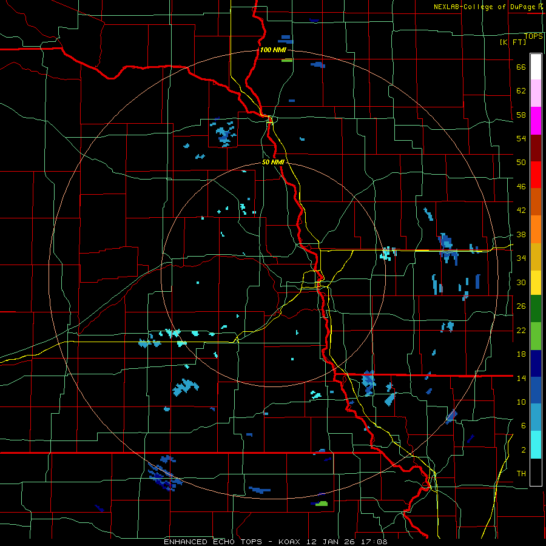The image size is (546, 546).
Task: Click the TH legend label
Action: pyautogui.click(x=521, y=474)
